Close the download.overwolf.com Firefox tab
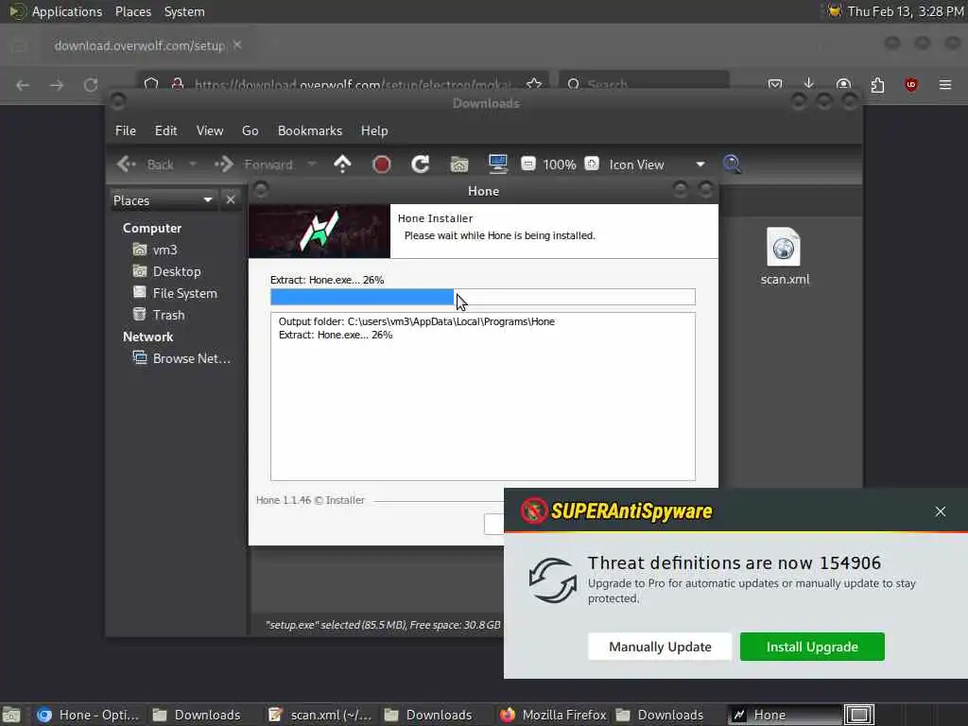 pyautogui.click(x=237, y=45)
